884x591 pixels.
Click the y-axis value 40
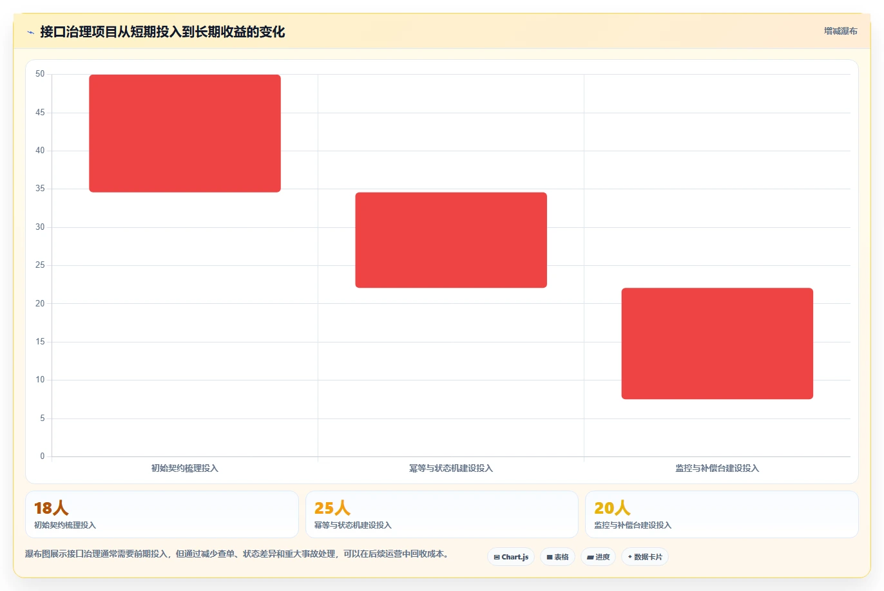click(40, 151)
